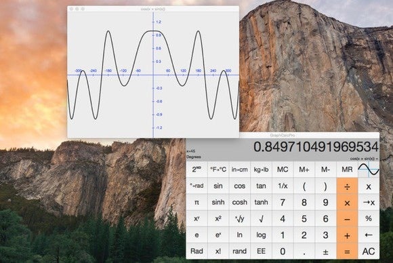Click the ln natural log key
This screenshot has height=263, width=393.
tap(240, 235)
